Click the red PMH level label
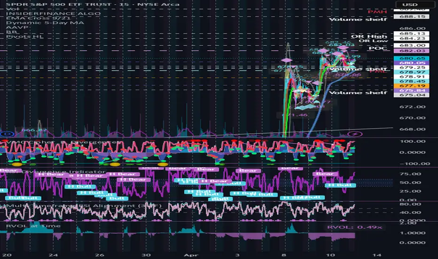This screenshot has width=438, height=259. point(377,12)
